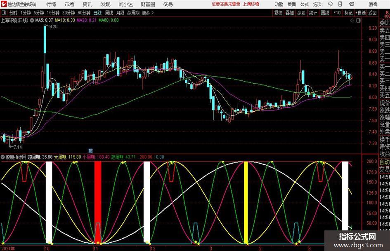The width and height of the screenshot is (390, 251).
Task: Click the 财 marker under the chart
Action: [x=90, y=151]
